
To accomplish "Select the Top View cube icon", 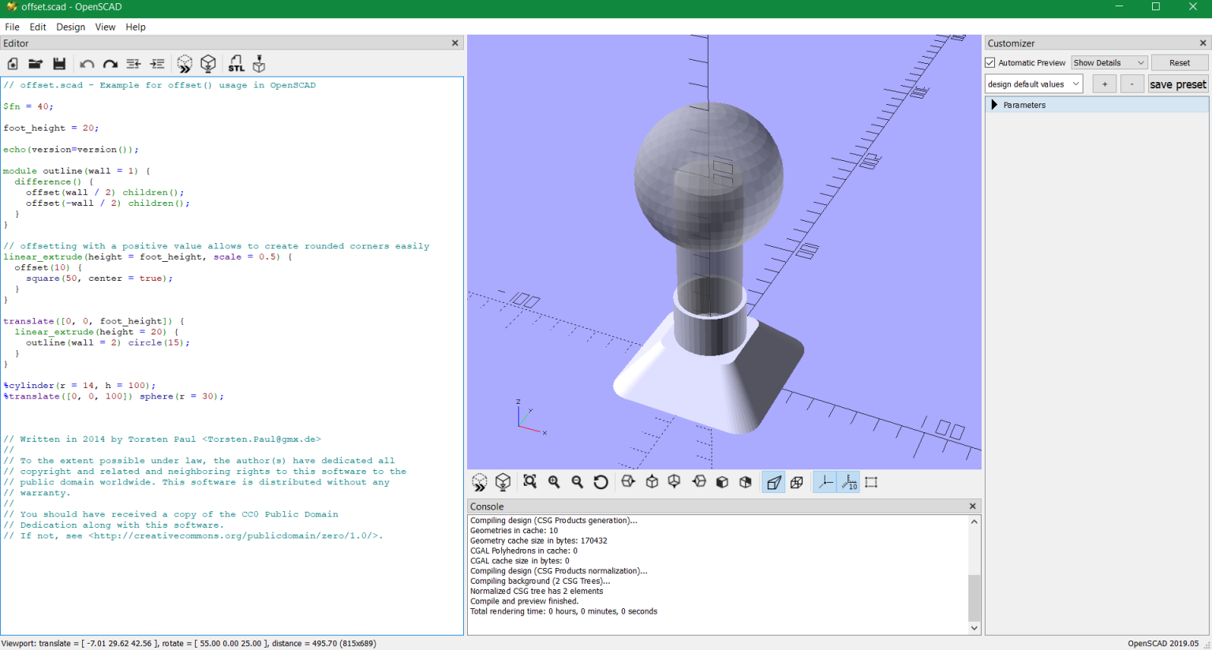I will click(x=650, y=482).
